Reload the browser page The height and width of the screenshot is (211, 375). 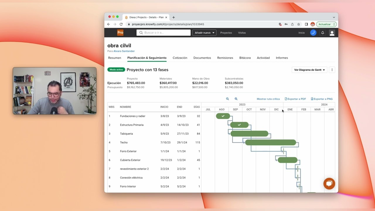click(x=121, y=24)
